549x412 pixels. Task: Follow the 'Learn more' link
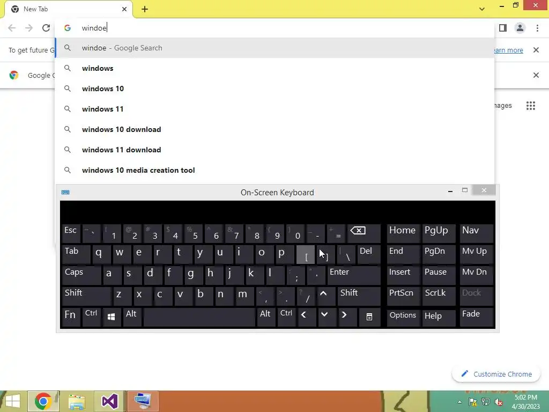(508, 50)
